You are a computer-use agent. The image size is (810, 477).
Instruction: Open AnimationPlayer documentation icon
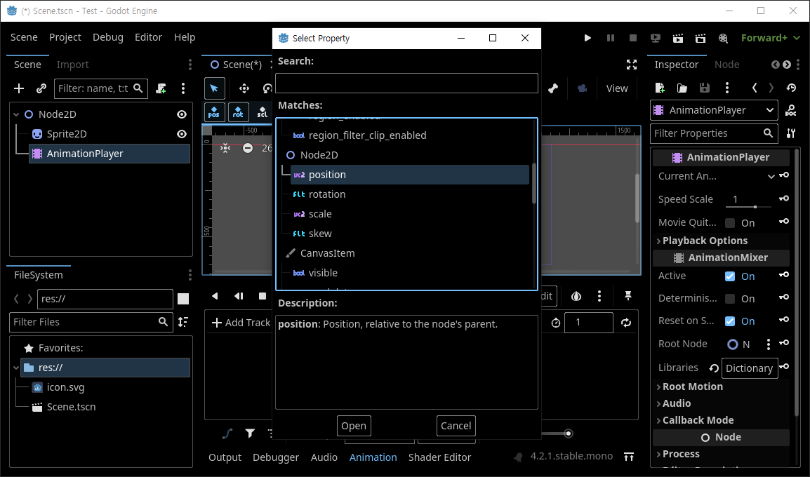(x=791, y=110)
